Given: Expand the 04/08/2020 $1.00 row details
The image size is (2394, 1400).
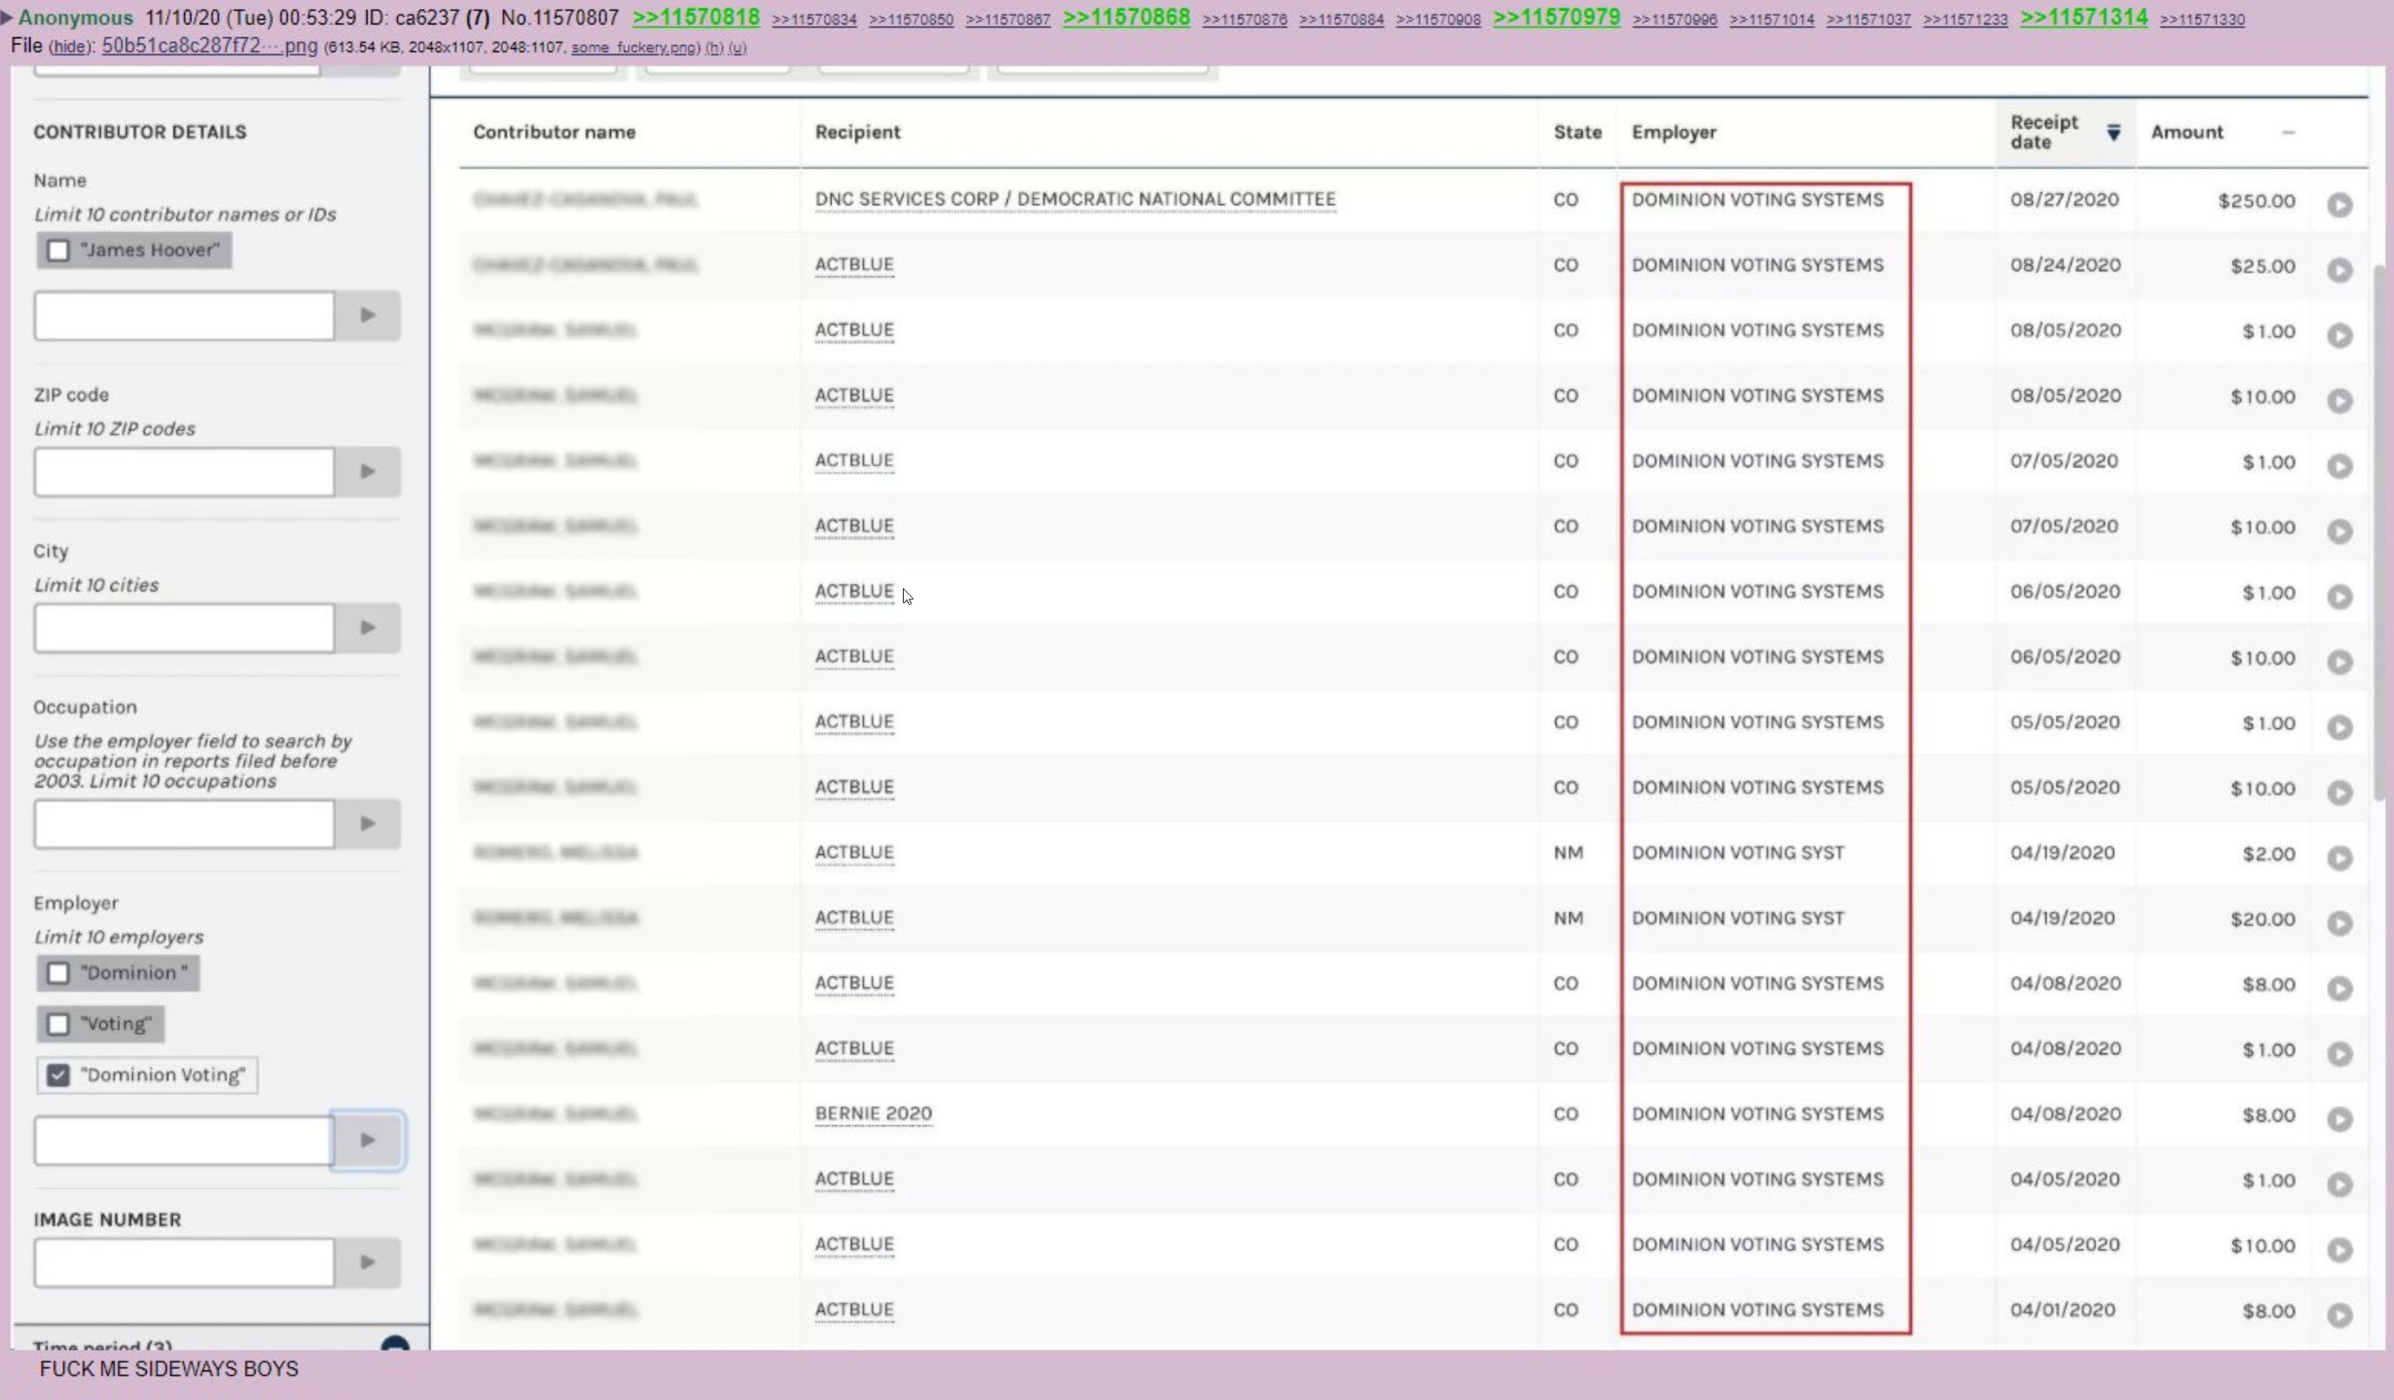Looking at the screenshot, I should click(x=2339, y=1053).
